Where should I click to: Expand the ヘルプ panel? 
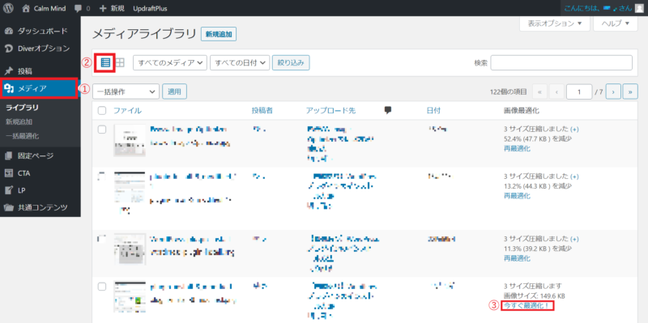(616, 23)
